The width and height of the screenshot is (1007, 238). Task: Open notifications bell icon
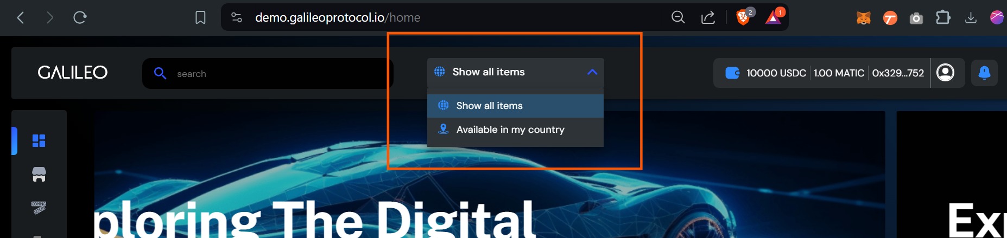click(x=984, y=73)
